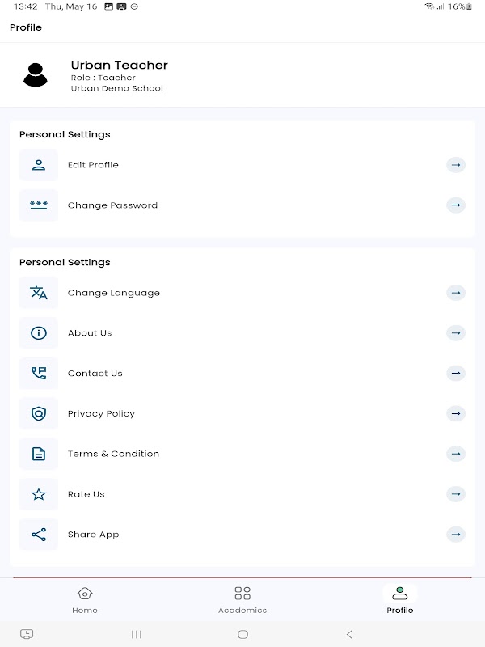Tap the Rate Us star icon
The image size is (485, 647).
pyautogui.click(x=39, y=494)
